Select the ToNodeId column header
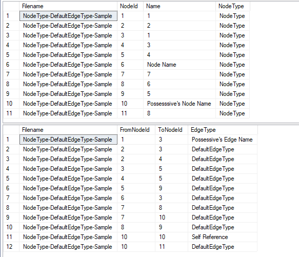 click(x=171, y=130)
